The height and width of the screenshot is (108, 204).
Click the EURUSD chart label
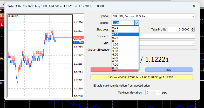13,17
